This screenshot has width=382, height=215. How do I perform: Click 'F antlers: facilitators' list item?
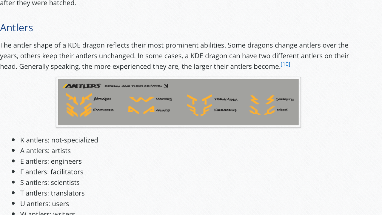pos(52,172)
